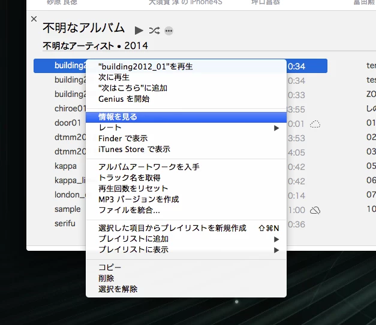Expand the レート submenu
Image resolution: width=376 pixels, height=325 pixels.
pos(186,127)
